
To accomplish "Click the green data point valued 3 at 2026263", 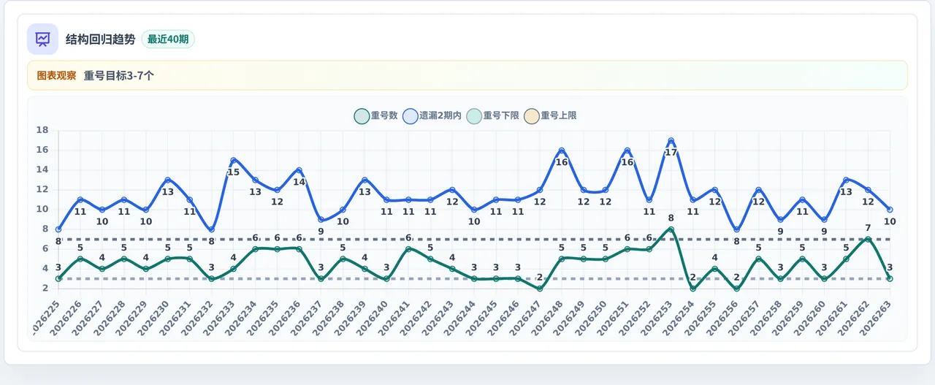I will [890, 279].
